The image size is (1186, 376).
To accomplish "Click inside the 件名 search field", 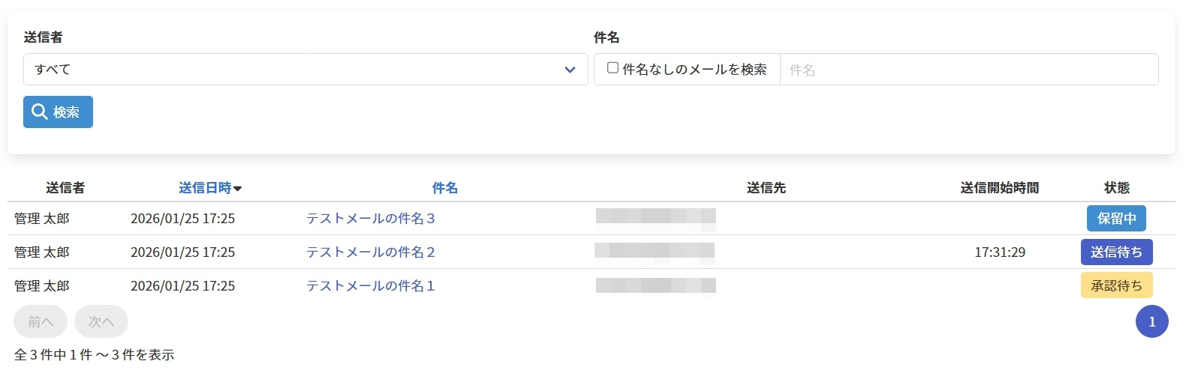I will click(968, 70).
